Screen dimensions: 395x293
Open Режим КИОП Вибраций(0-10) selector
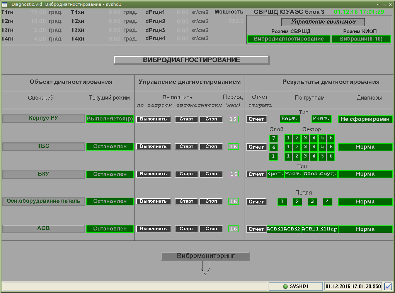(361, 39)
